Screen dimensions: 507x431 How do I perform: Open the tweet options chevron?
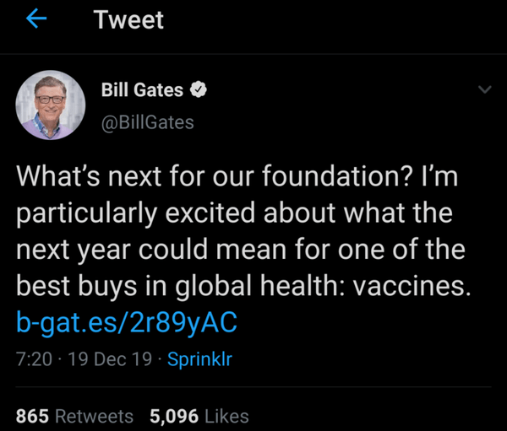pos(484,89)
